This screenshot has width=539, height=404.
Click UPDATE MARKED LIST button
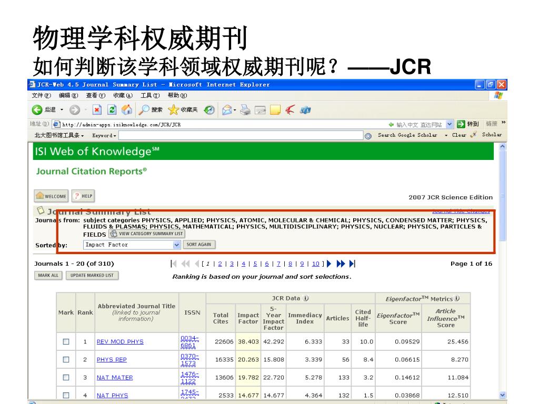(92, 276)
